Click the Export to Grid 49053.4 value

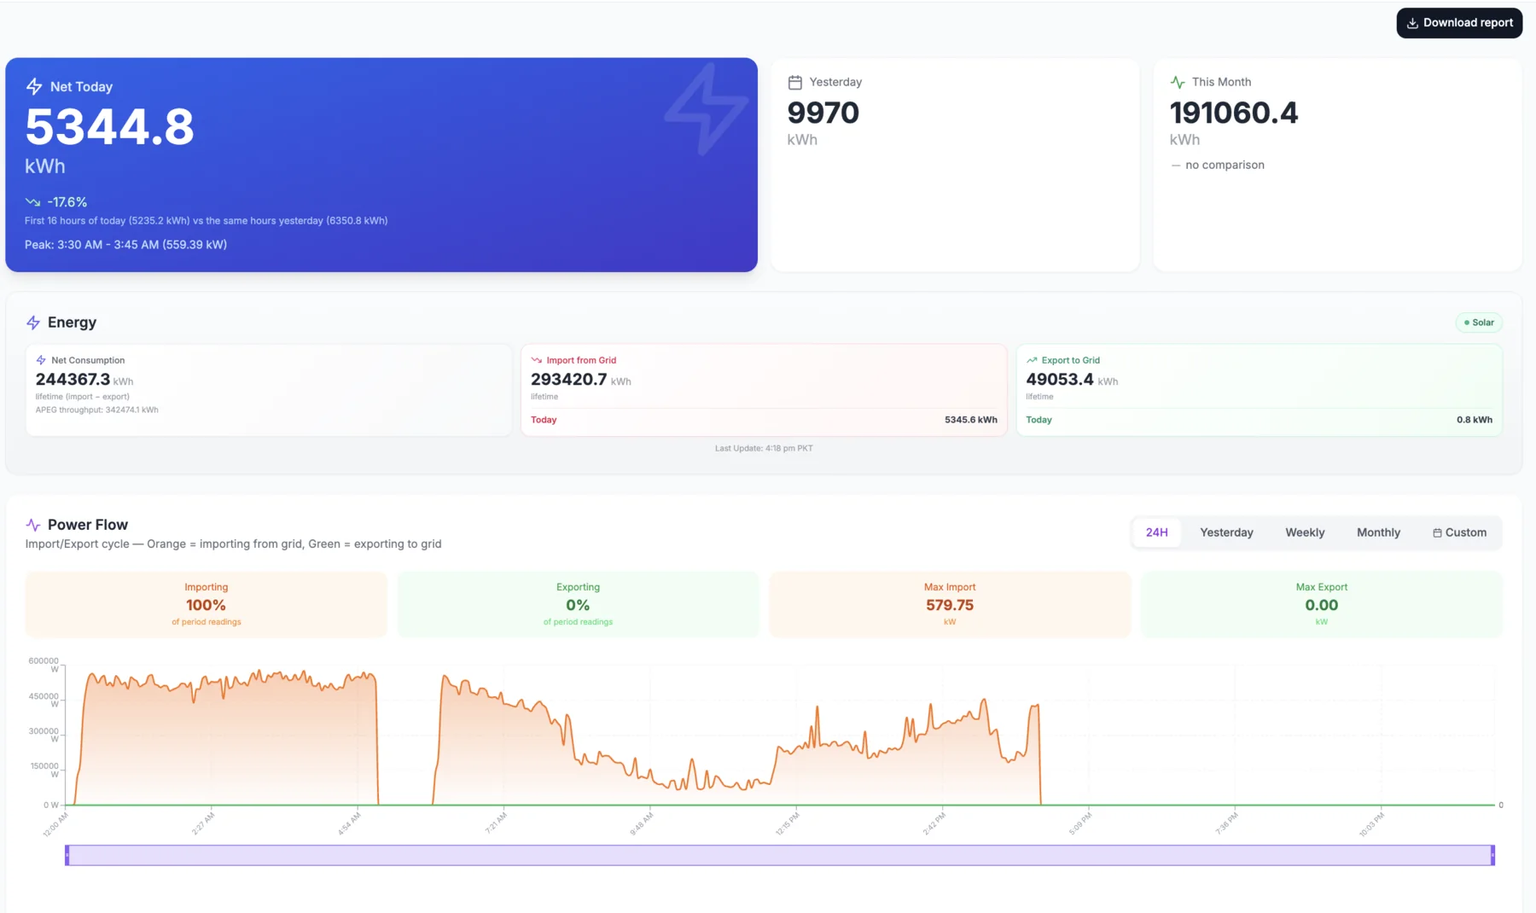(x=1059, y=379)
